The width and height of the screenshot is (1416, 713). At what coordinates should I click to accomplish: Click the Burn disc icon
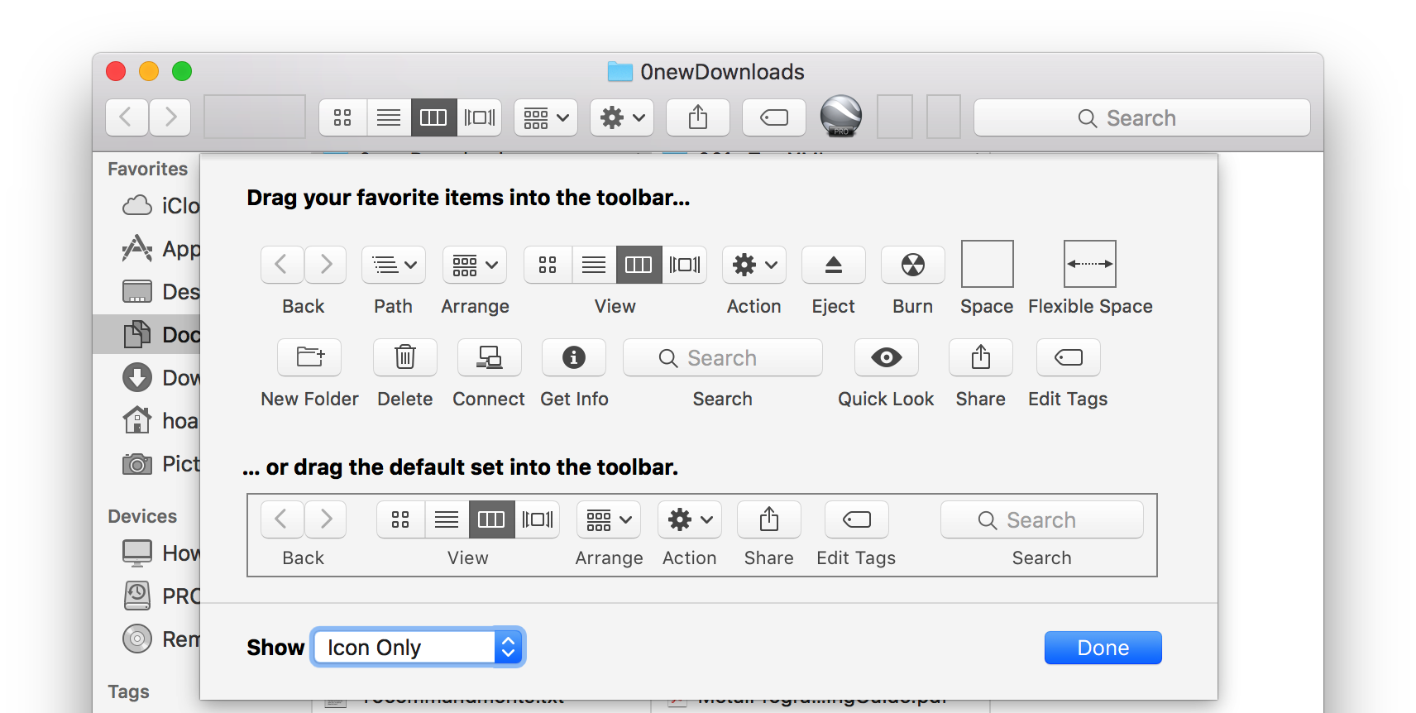[912, 265]
